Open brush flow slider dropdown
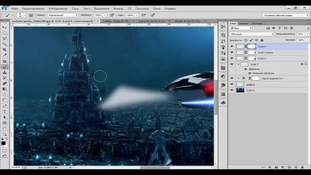Viewport: 311px width, 175px height. [x=137, y=15]
